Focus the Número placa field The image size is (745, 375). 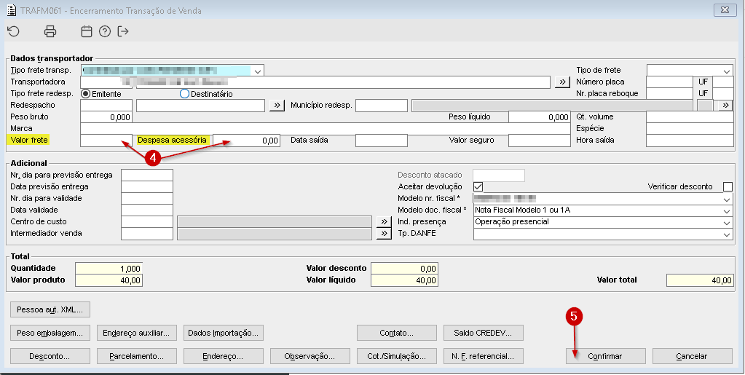(670, 82)
